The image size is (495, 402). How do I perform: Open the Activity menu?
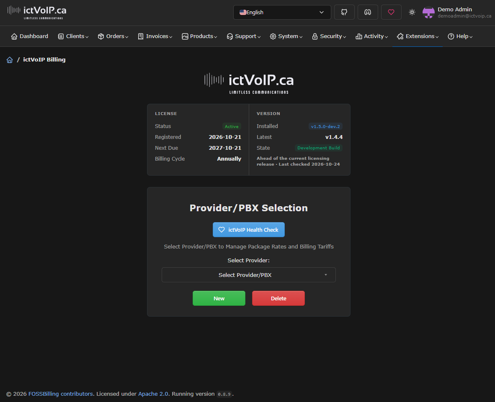point(371,36)
